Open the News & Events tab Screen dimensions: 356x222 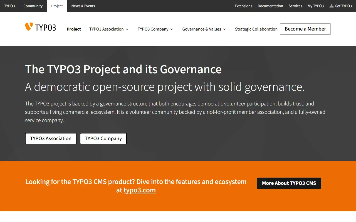[x=83, y=6]
